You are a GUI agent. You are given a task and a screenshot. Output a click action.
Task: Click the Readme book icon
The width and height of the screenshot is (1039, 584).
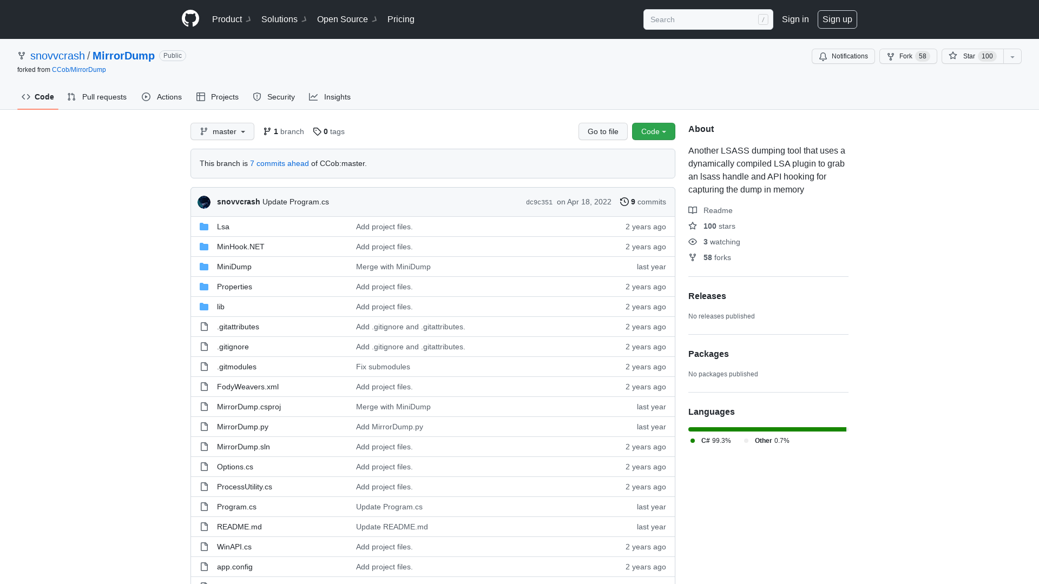[693, 210]
